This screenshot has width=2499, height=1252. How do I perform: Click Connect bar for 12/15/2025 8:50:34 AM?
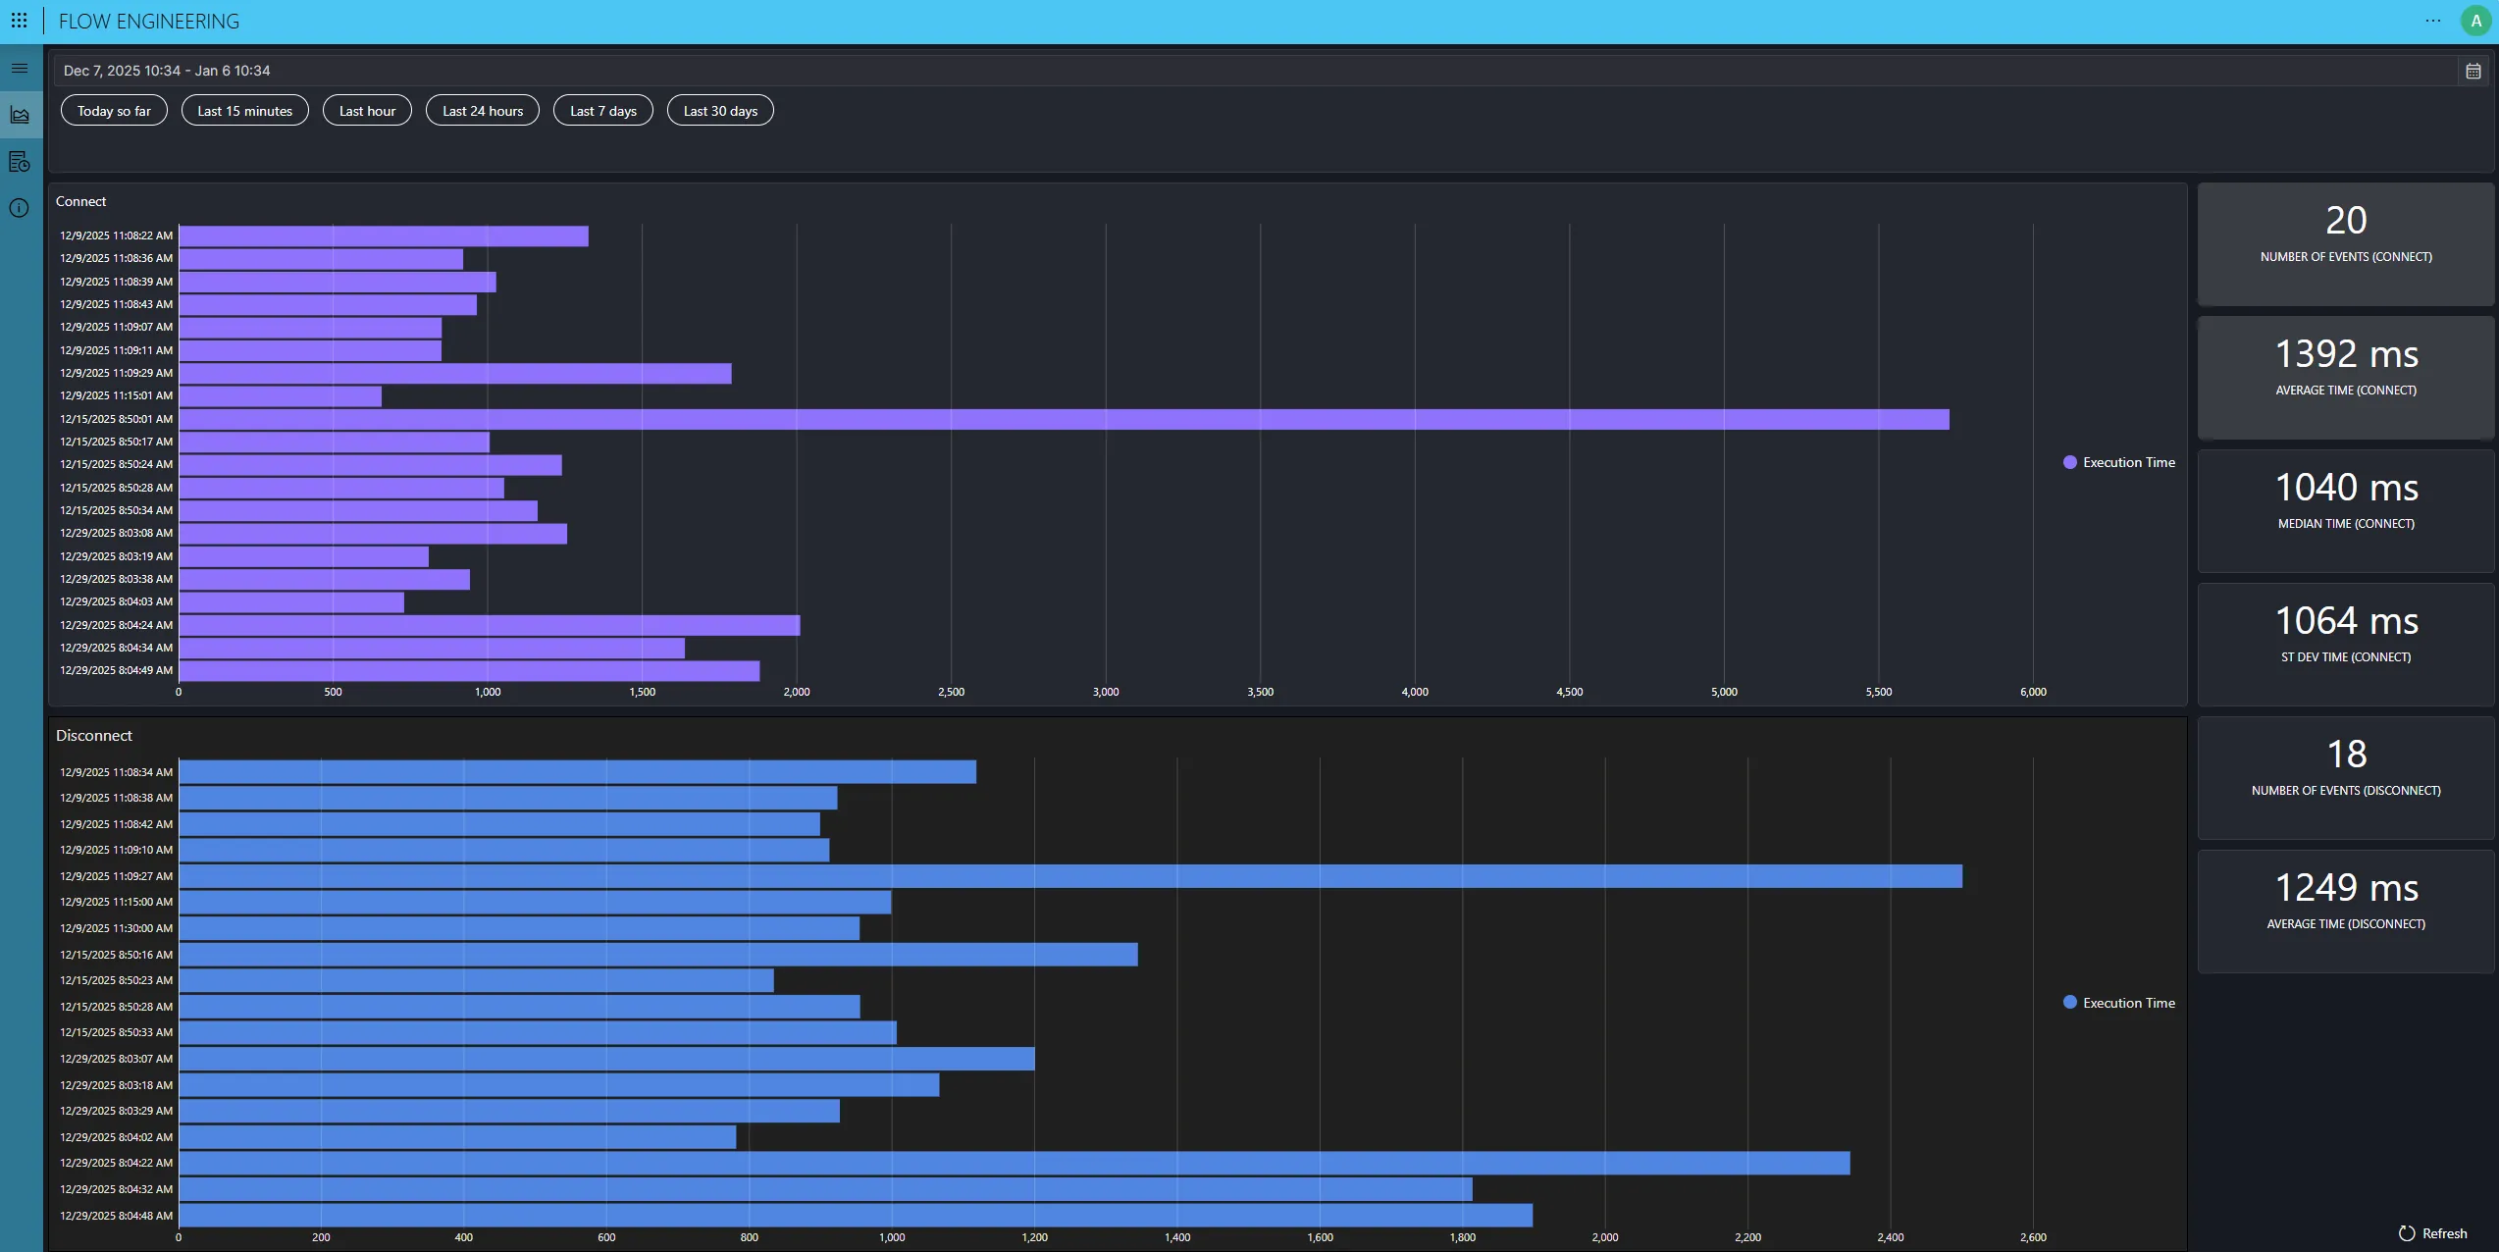coord(358,510)
